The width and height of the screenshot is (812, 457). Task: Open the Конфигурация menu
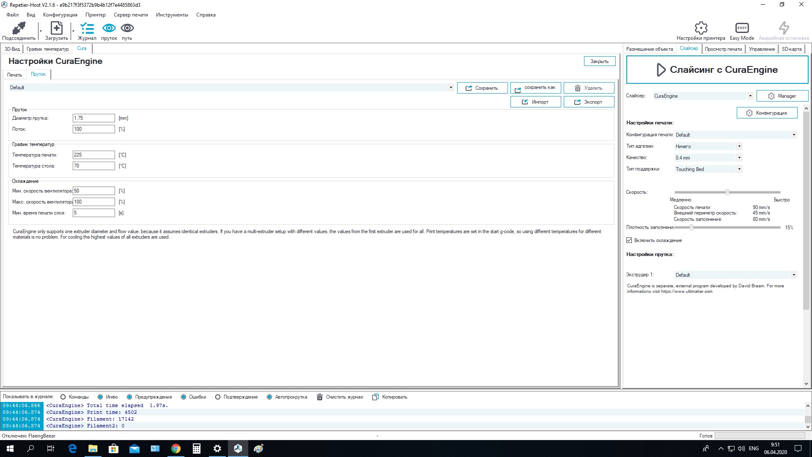click(x=60, y=15)
